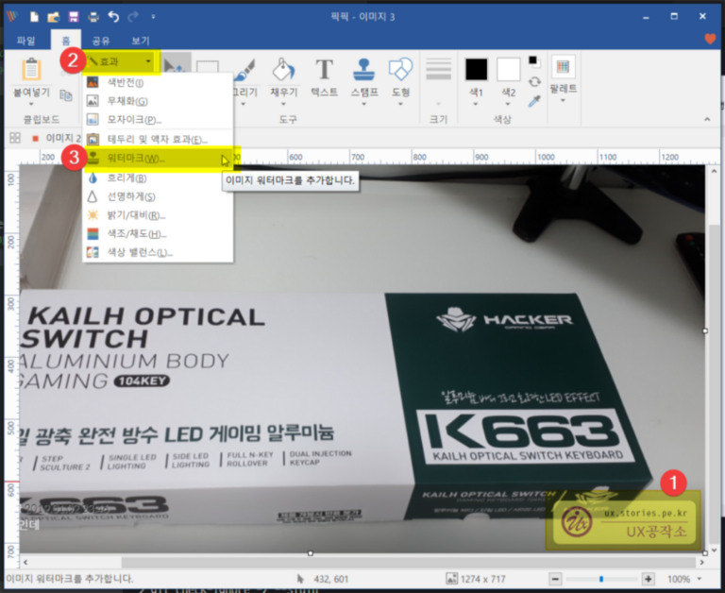
Task: Collapse the ribbon with the chevron
Action: [707, 119]
